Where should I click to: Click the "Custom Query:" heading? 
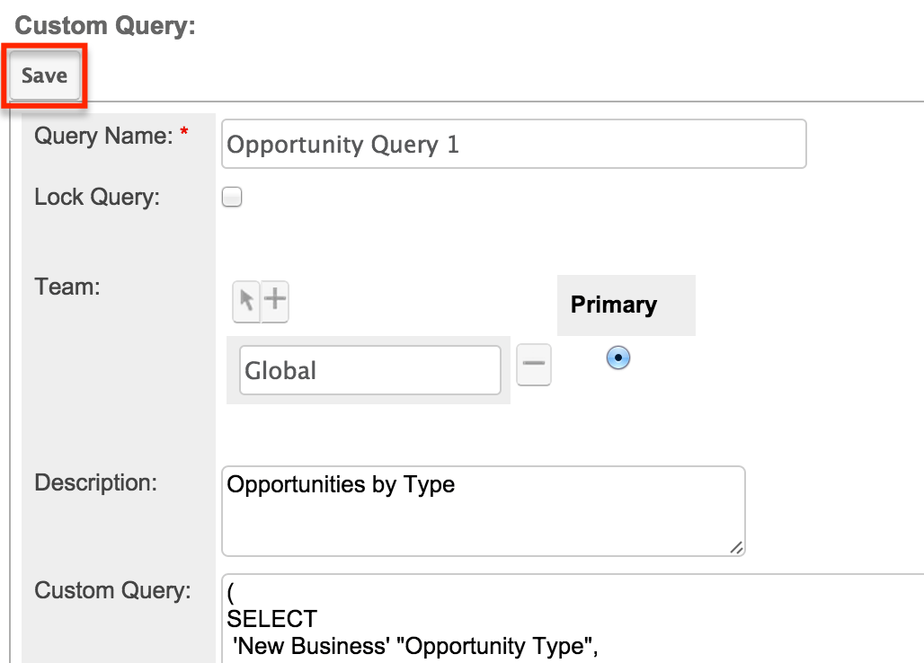click(104, 25)
